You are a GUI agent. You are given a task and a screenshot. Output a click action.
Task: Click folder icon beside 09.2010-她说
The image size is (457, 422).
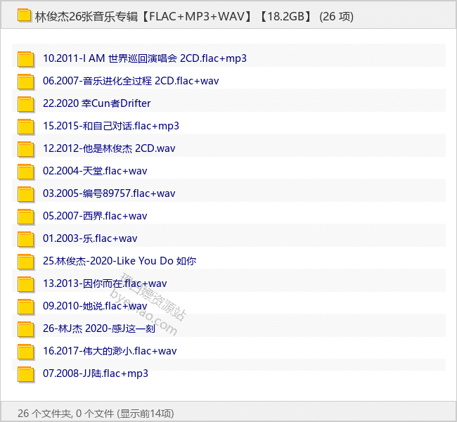(x=25, y=306)
